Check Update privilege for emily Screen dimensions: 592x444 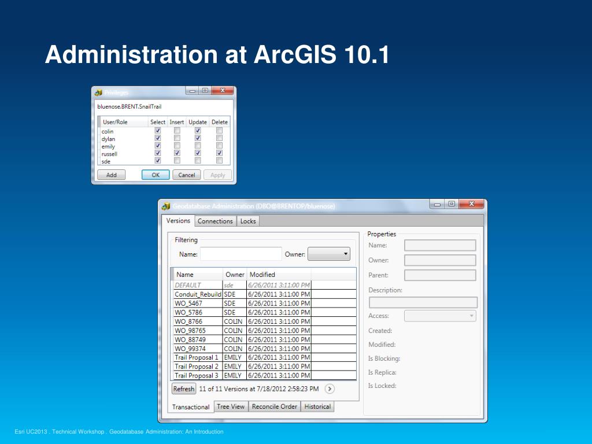(198, 146)
